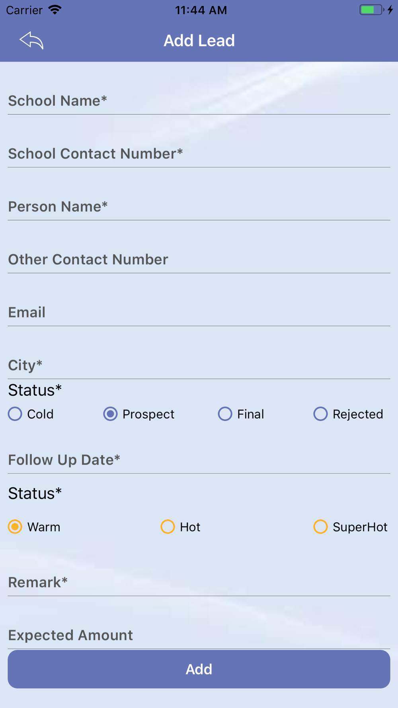The height and width of the screenshot is (708, 398).
Task: Open the Follow Up Date picker field
Action: point(199,460)
